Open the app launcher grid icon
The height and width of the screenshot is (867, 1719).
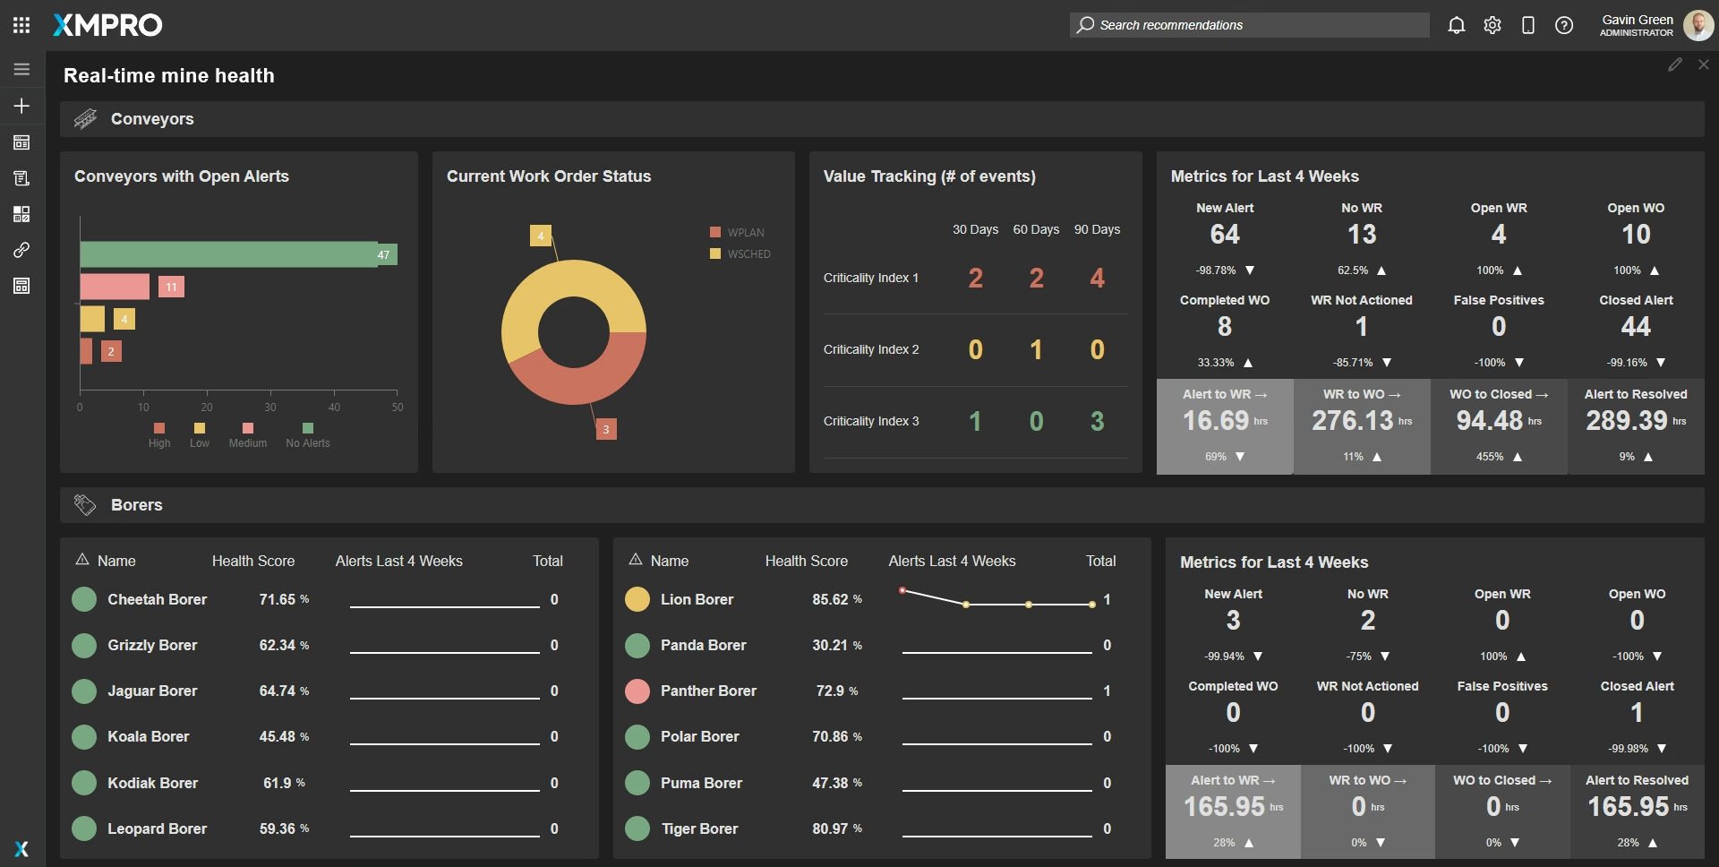point(21,25)
